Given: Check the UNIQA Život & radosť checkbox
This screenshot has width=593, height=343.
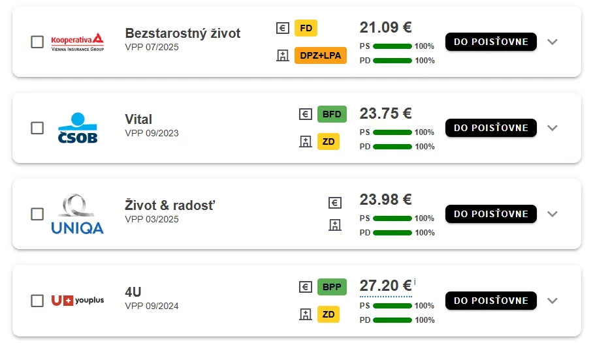Looking at the screenshot, I should tap(37, 214).
